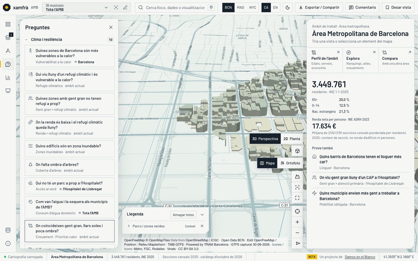Zoom in with the plus map button

pyautogui.click(x=297, y=222)
